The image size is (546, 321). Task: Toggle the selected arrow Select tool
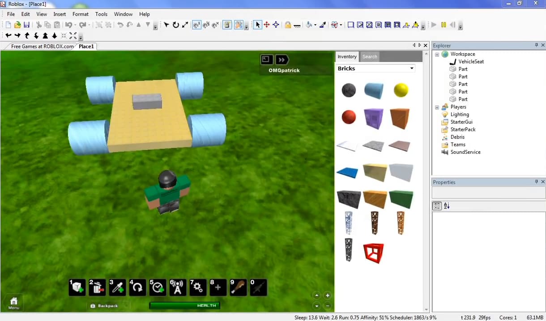257,25
